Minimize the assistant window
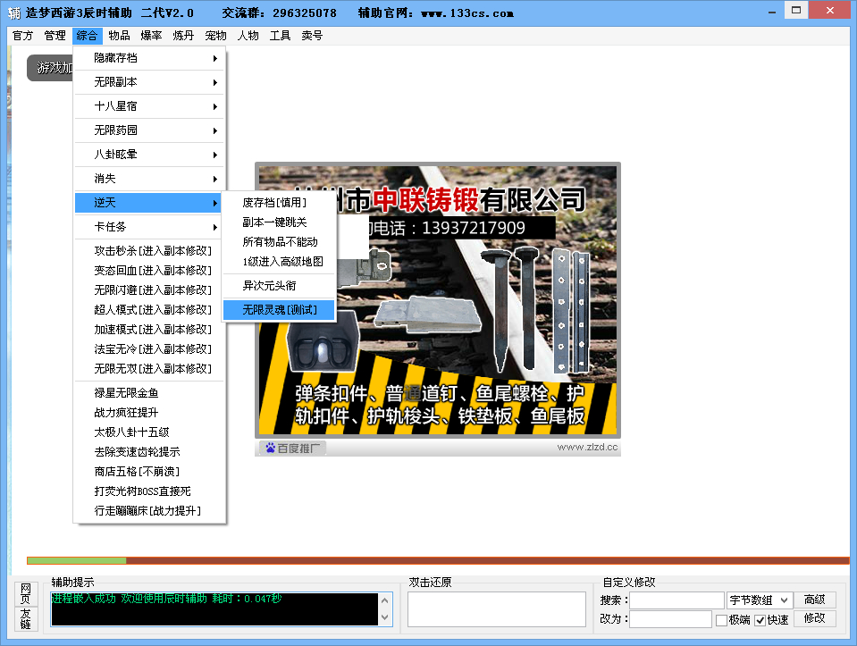Screen dimensions: 857x646 click(772, 12)
